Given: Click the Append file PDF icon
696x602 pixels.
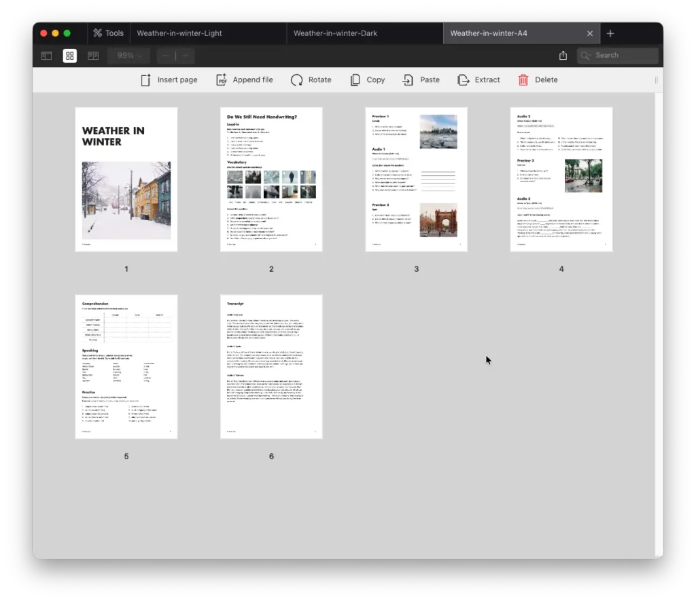Looking at the screenshot, I should tap(222, 80).
